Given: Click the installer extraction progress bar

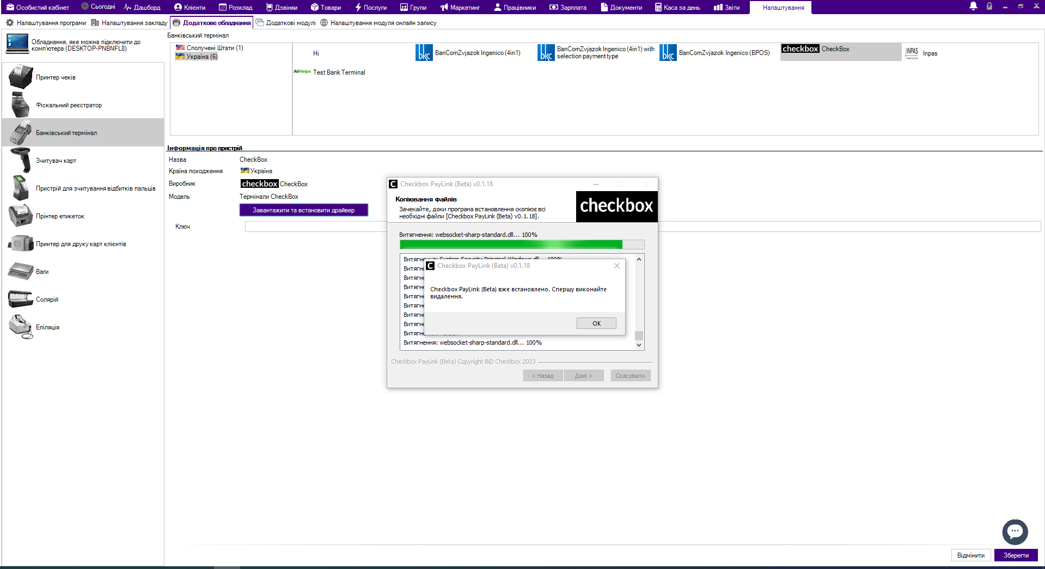Looking at the screenshot, I should tap(522, 244).
